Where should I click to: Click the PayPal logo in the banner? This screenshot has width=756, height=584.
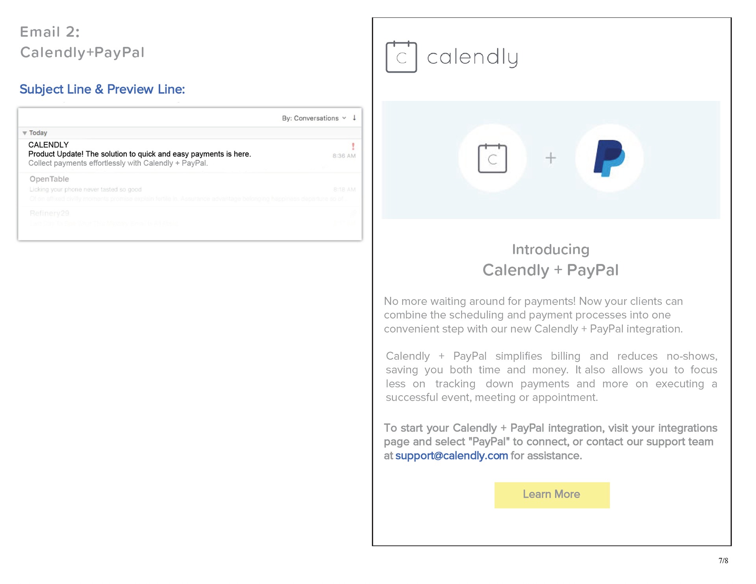[x=609, y=158]
